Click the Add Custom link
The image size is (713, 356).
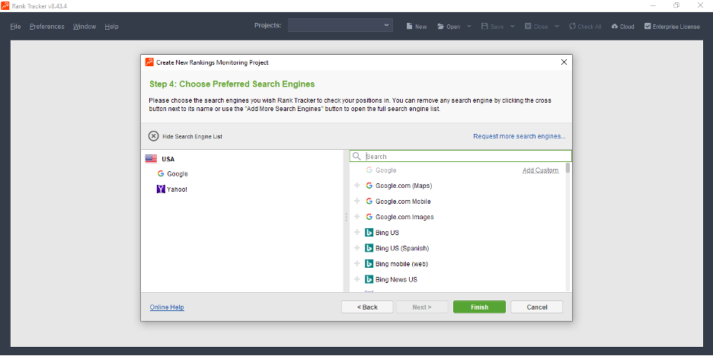pyautogui.click(x=540, y=170)
